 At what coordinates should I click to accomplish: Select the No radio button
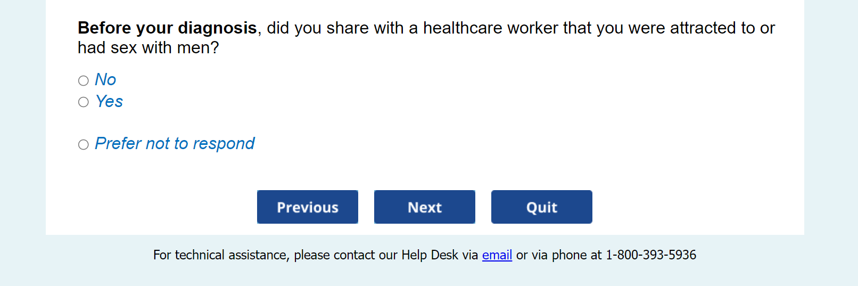[x=84, y=80]
